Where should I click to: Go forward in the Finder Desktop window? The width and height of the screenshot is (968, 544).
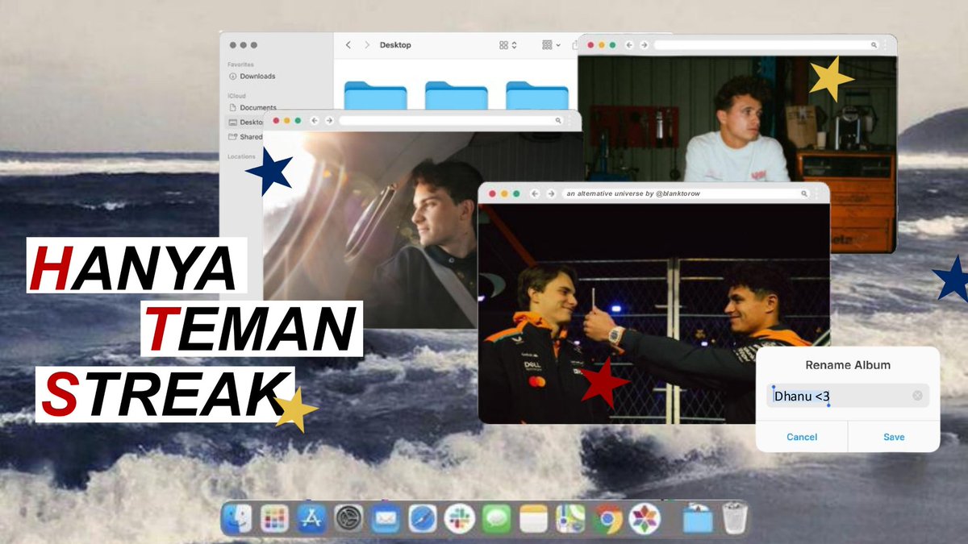[x=367, y=45]
